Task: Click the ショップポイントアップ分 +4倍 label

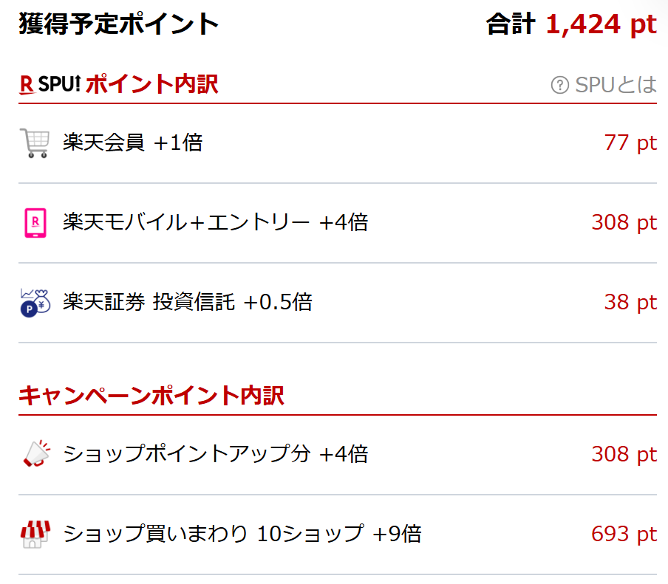Action: tap(215, 454)
